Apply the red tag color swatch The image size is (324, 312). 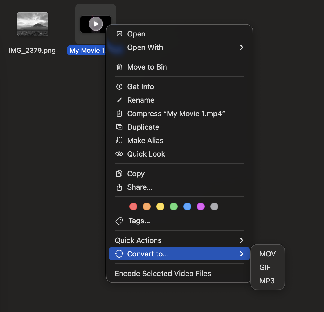coord(133,207)
